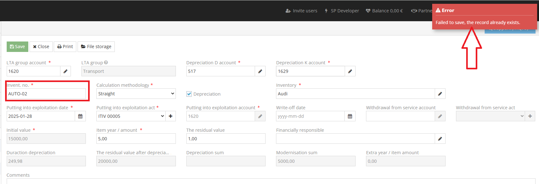Image resolution: width=539 pixels, height=184 pixels.
Task: Click the exploitation date field 2025-01-28
Action: [41, 116]
